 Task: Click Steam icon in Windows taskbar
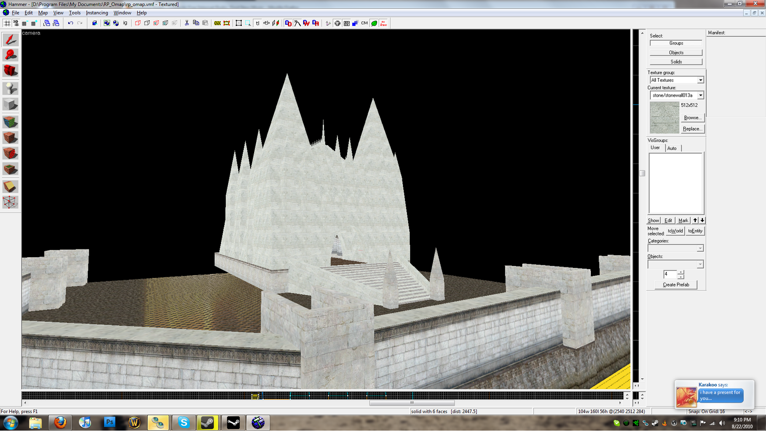208,423
